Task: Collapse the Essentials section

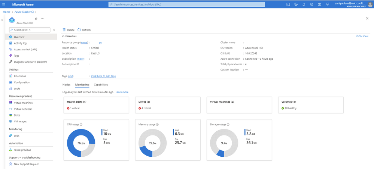Action: [x=63, y=36]
